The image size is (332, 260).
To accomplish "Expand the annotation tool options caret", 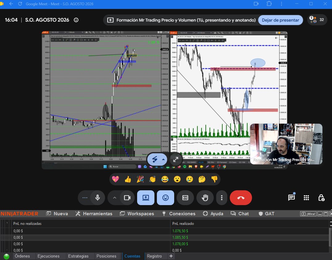I will click(163, 159).
